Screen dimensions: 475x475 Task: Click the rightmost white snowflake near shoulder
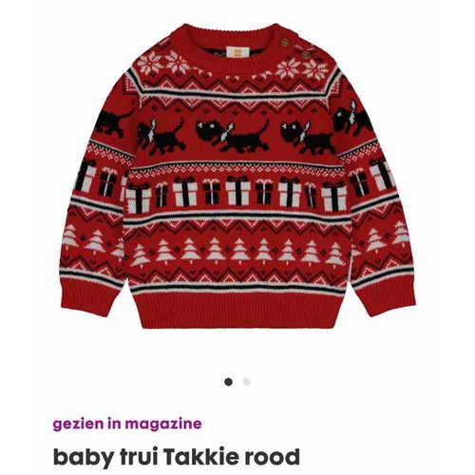coord(315,68)
